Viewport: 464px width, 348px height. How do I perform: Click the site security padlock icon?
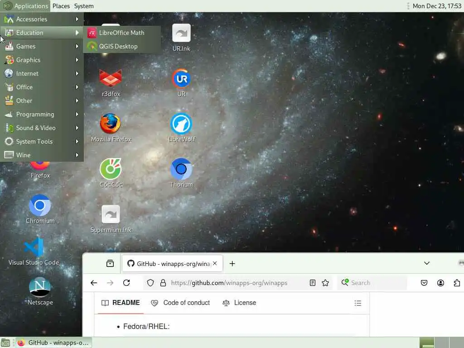click(163, 283)
